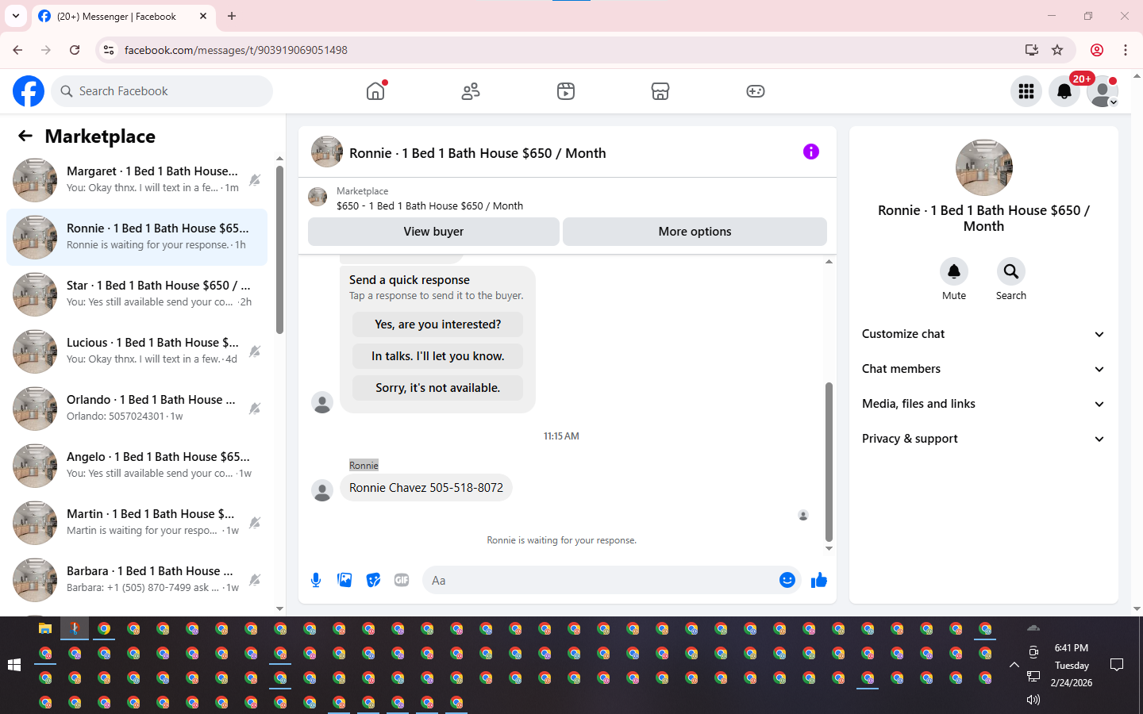Click the listing thumbnail in Marketplace banner

click(x=317, y=197)
